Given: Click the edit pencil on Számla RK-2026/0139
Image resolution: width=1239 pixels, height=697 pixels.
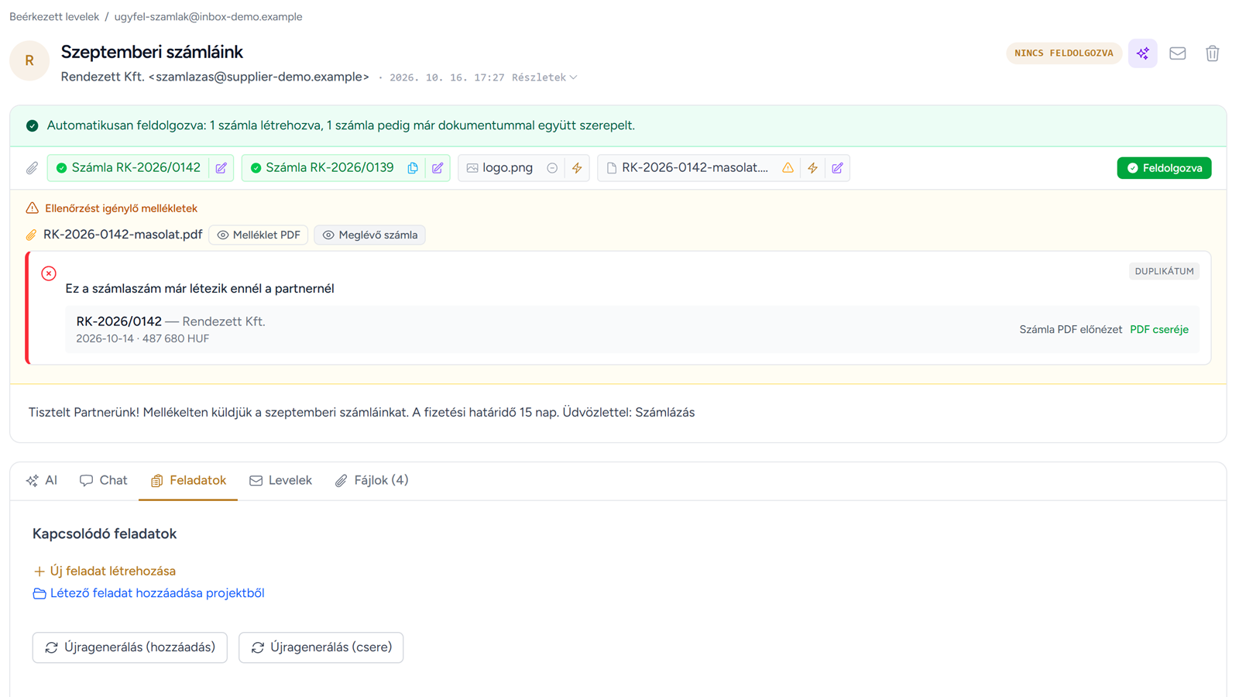Looking at the screenshot, I should 438,168.
